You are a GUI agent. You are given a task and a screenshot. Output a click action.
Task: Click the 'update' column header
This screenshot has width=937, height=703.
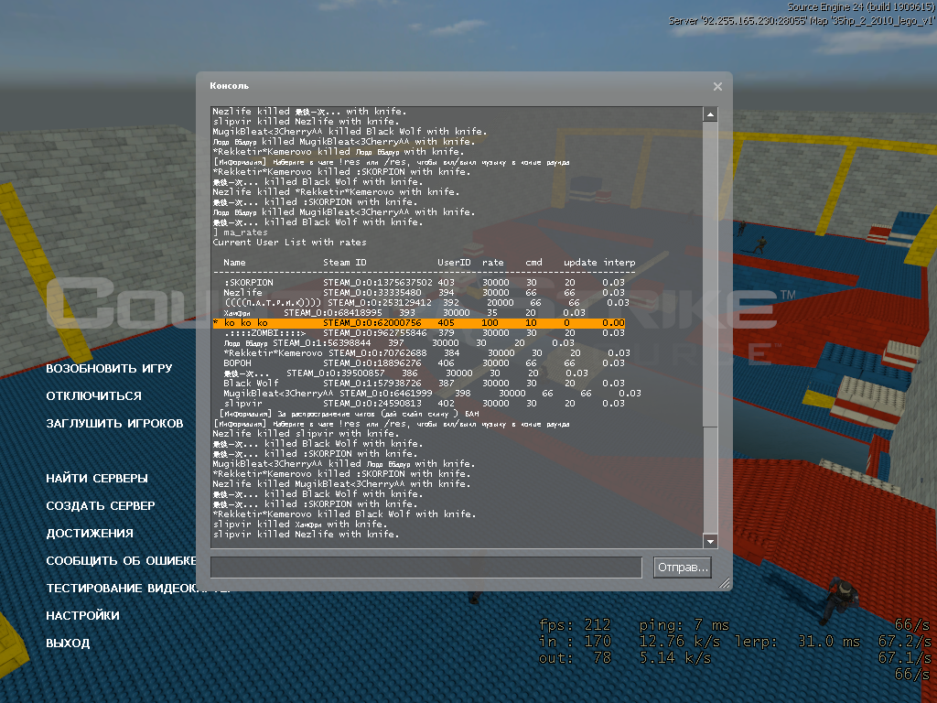580,263
